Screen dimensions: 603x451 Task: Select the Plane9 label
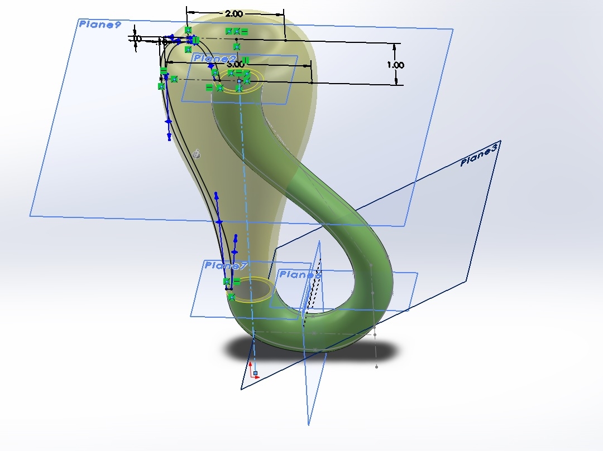(100, 24)
